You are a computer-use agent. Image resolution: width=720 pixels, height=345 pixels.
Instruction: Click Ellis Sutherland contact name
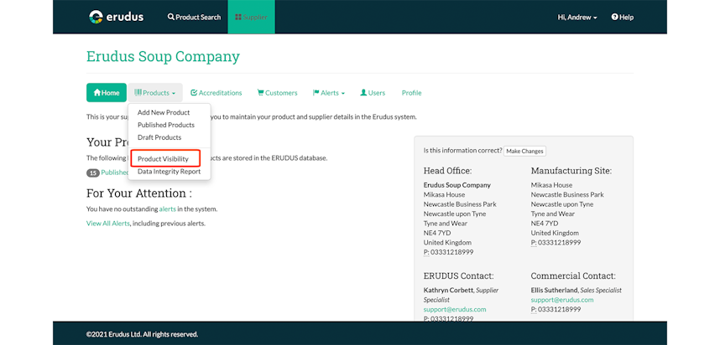click(554, 290)
